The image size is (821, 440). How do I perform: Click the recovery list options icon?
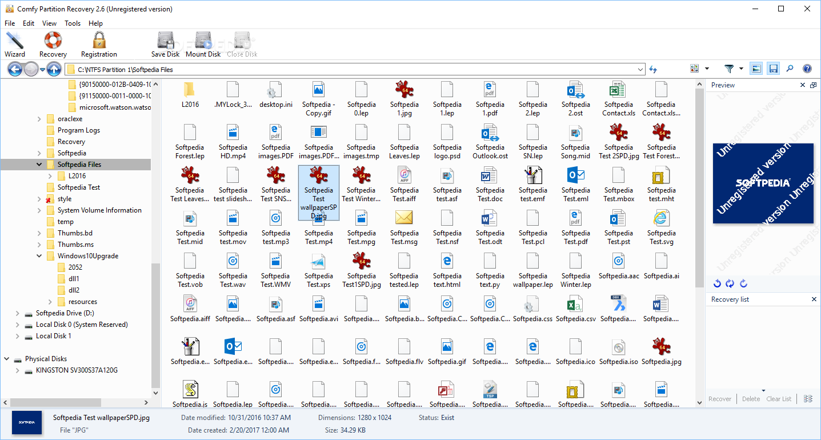pyautogui.click(x=808, y=399)
